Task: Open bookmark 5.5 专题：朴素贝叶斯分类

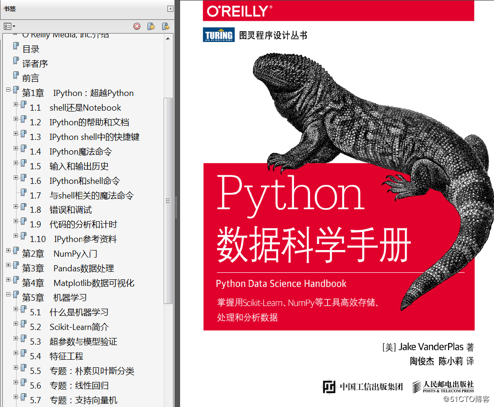Action: pyautogui.click(x=82, y=371)
